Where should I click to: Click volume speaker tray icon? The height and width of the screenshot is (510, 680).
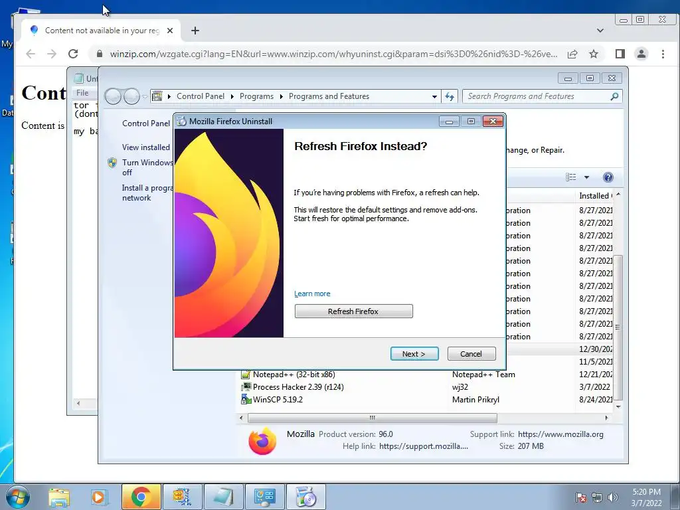[x=612, y=497]
